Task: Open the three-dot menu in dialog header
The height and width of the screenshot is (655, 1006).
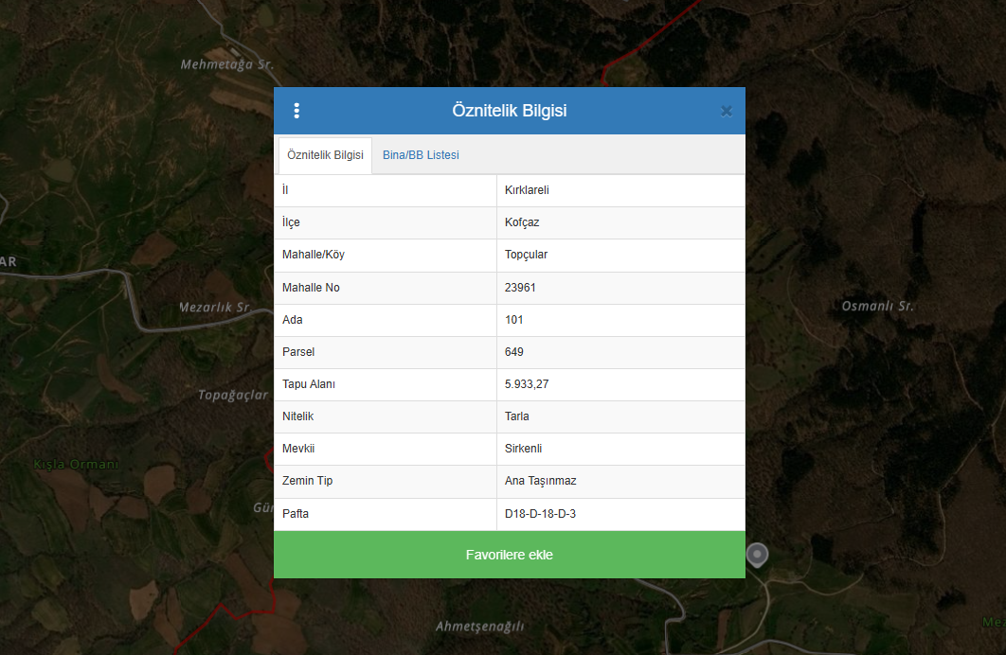Action: (296, 111)
